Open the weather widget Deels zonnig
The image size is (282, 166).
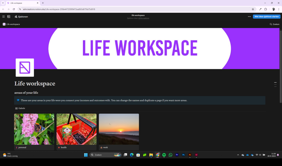pyautogui.click(x=10, y=155)
